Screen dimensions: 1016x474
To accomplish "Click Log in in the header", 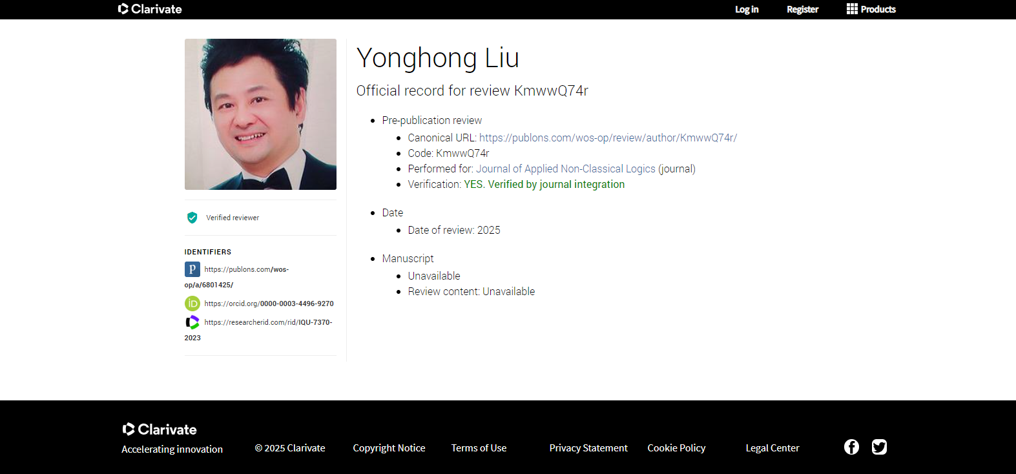I will pos(747,9).
